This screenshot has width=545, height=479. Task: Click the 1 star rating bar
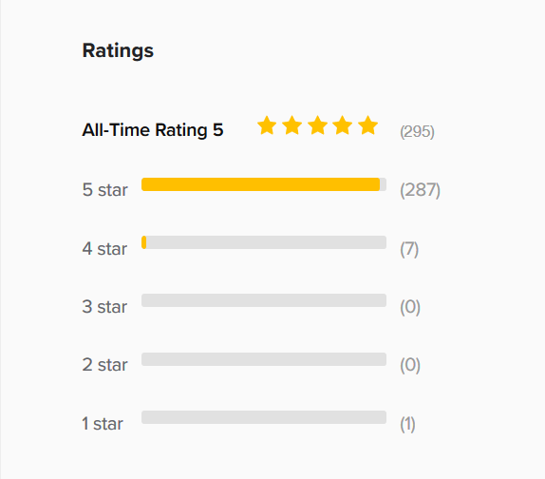point(264,417)
